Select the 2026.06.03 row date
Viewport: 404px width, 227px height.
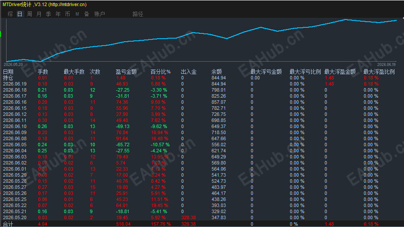pyautogui.click(x=15, y=157)
